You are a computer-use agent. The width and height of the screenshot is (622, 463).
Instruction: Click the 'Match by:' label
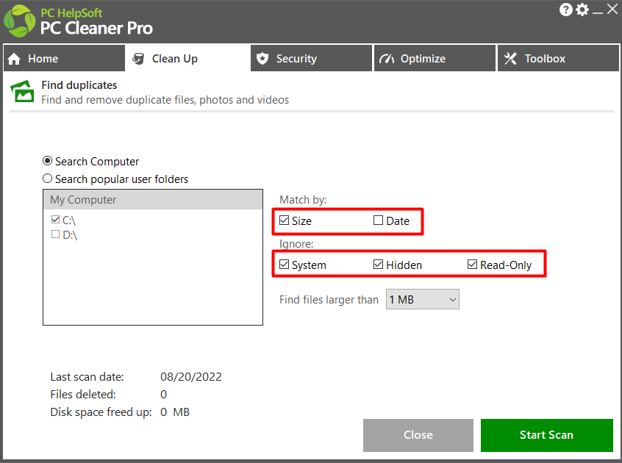click(303, 200)
